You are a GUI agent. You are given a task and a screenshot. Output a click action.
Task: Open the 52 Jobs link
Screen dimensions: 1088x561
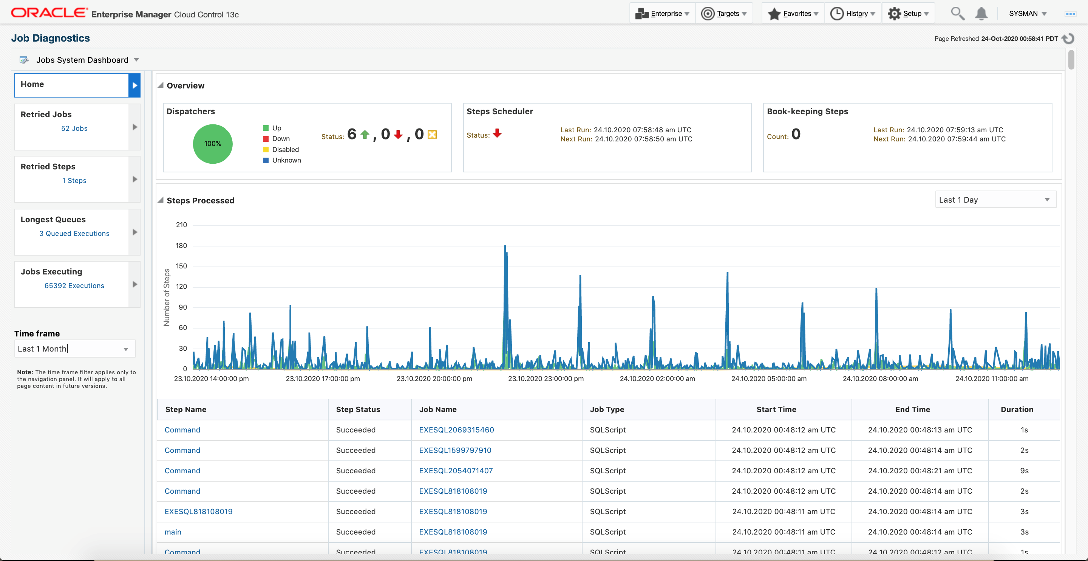[x=74, y=129]
